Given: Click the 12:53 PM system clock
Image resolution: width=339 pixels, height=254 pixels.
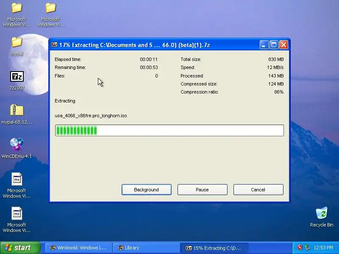Looking at the screenshot, I should point(323,248).
